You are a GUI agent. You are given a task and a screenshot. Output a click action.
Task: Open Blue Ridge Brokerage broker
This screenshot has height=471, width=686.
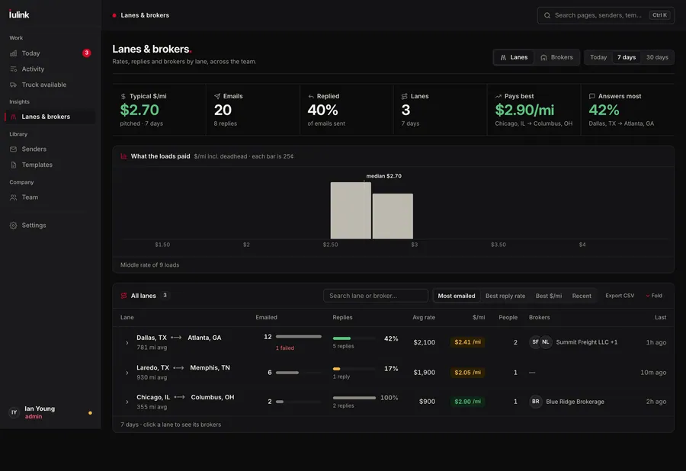point(575,402)
